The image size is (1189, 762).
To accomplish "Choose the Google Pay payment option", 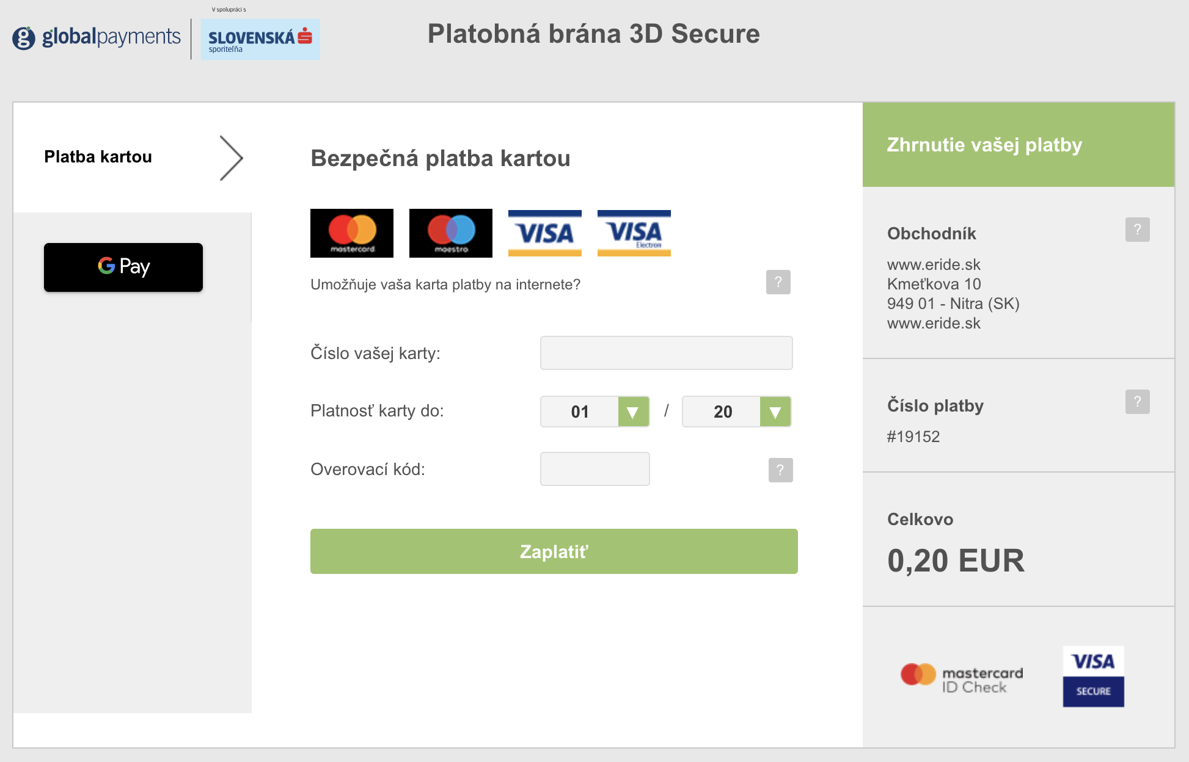I will click(x=123, y=267).
